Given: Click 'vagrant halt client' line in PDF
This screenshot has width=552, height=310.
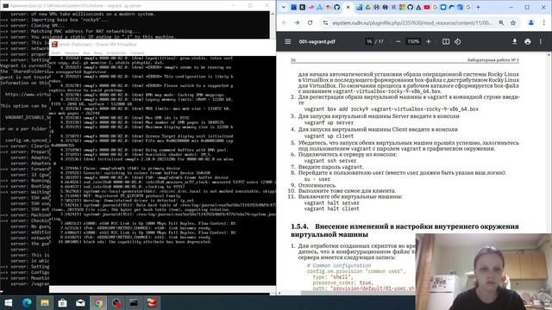Looking at the screenshot, I should [x=331, y=208].
